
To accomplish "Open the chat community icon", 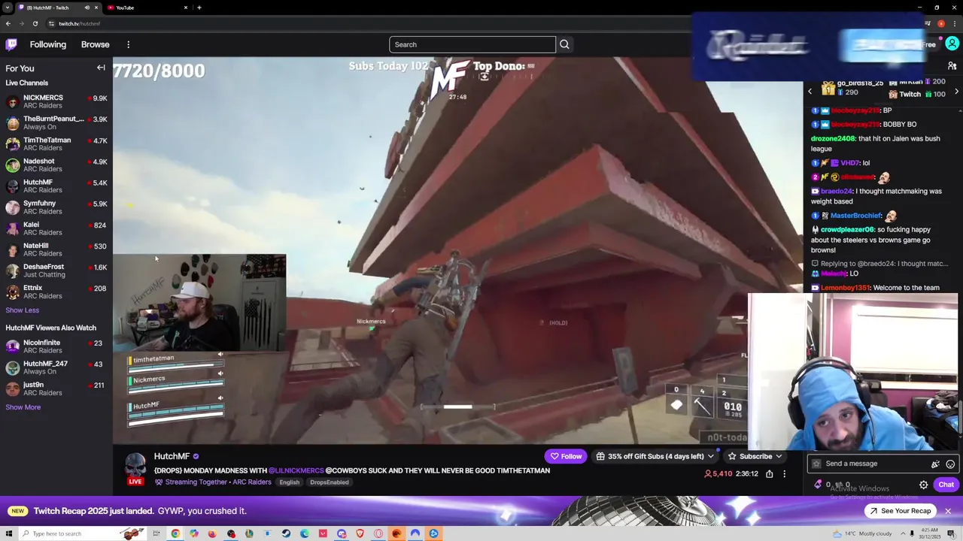I will (952, 66).
